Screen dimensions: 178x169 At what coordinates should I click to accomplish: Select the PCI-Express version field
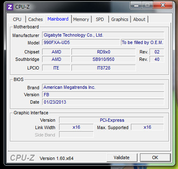(x=112, y=120)
